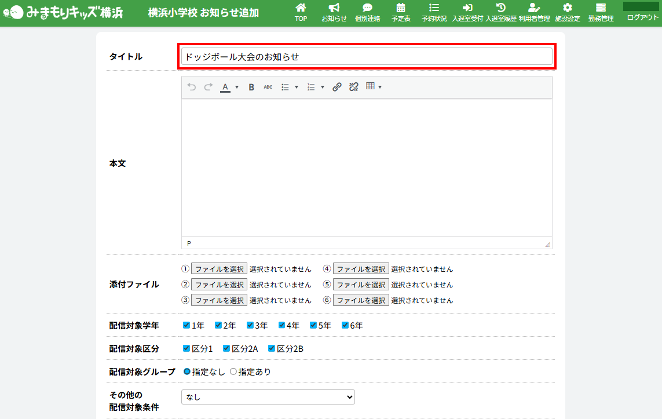Expand the bullet list style arrow
This screenshot has height=419, width=662.
(297, 87)
